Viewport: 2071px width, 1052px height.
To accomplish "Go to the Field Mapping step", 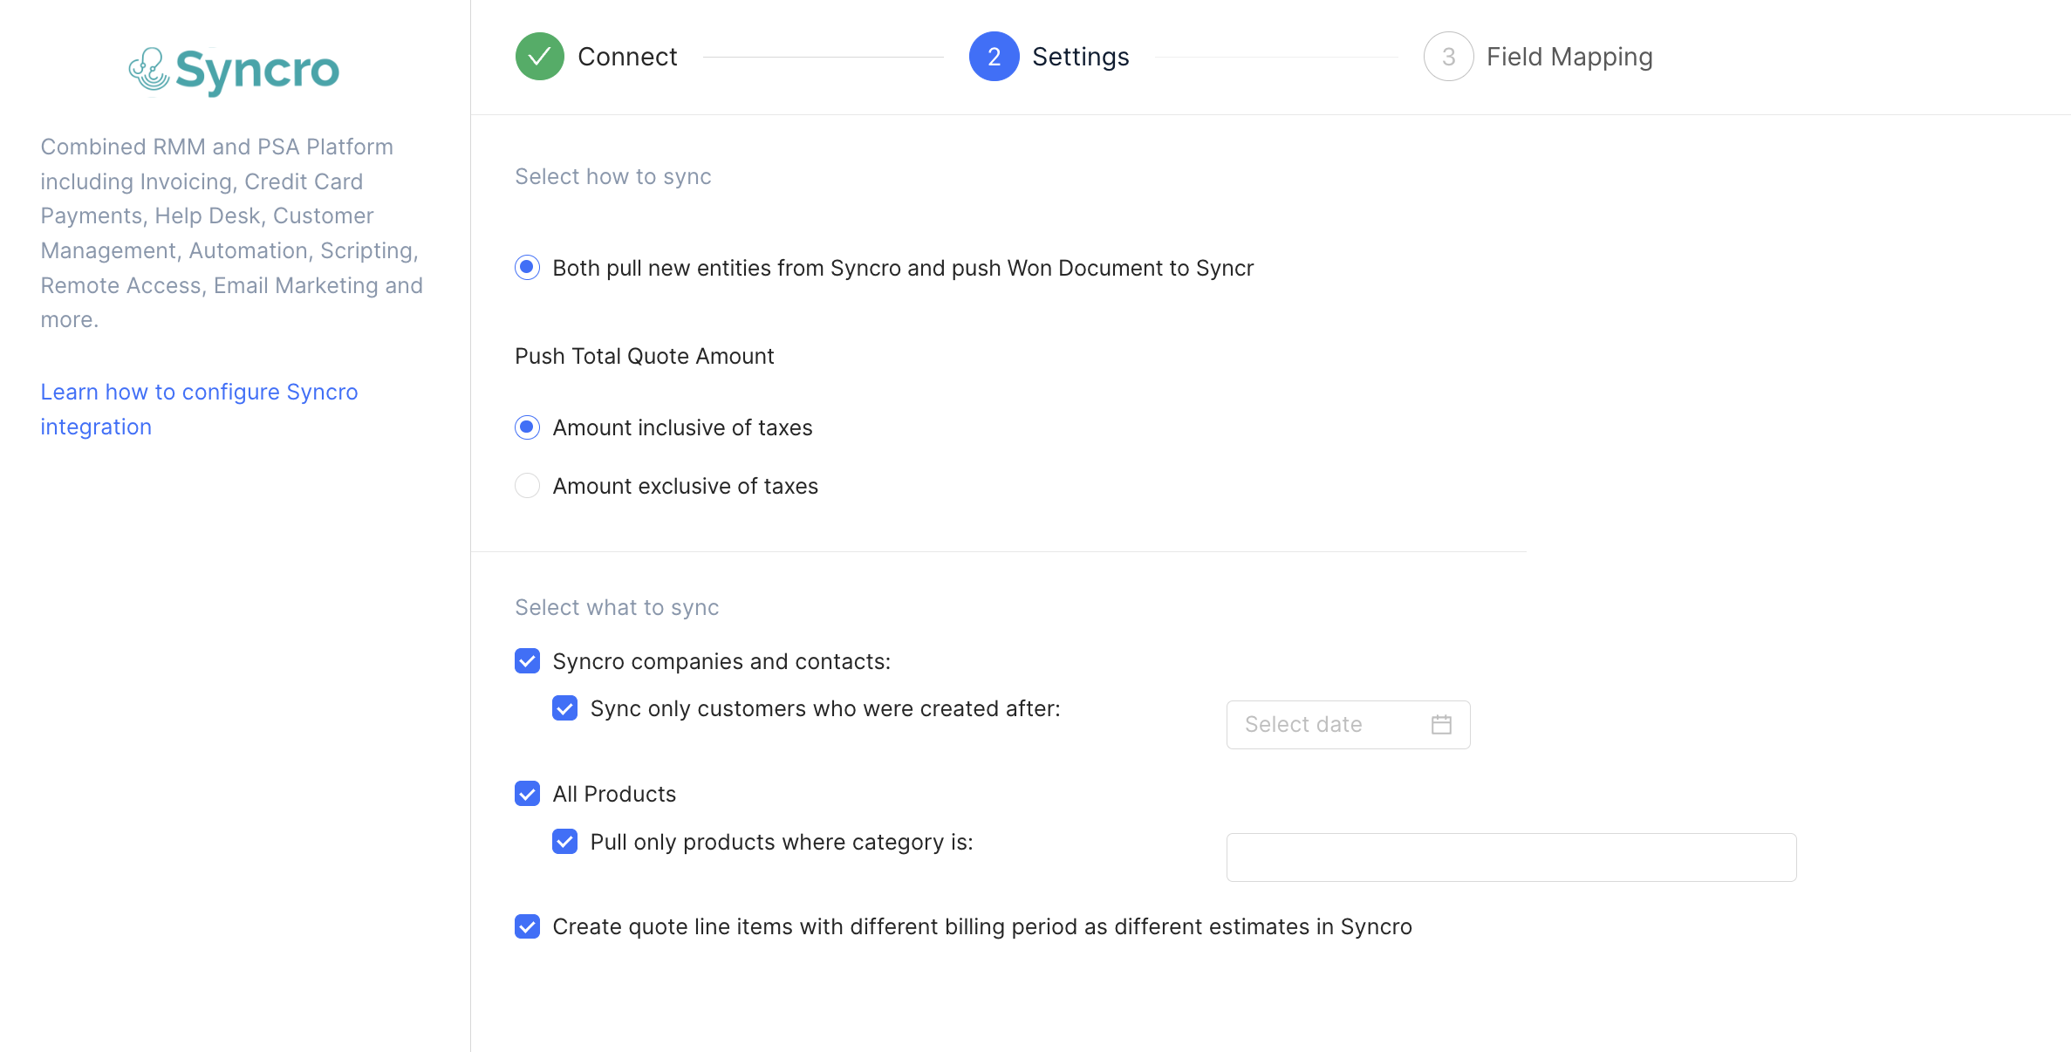I will pyautogui.click(x=1569, y=57).
